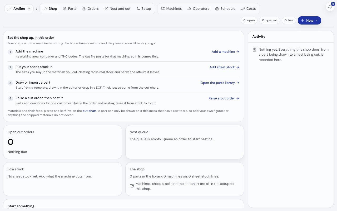Image resolution: width=337 pixels, height=211 pixels.
Task: Click the Open cut orders card
Action: [x=63, y=142]
